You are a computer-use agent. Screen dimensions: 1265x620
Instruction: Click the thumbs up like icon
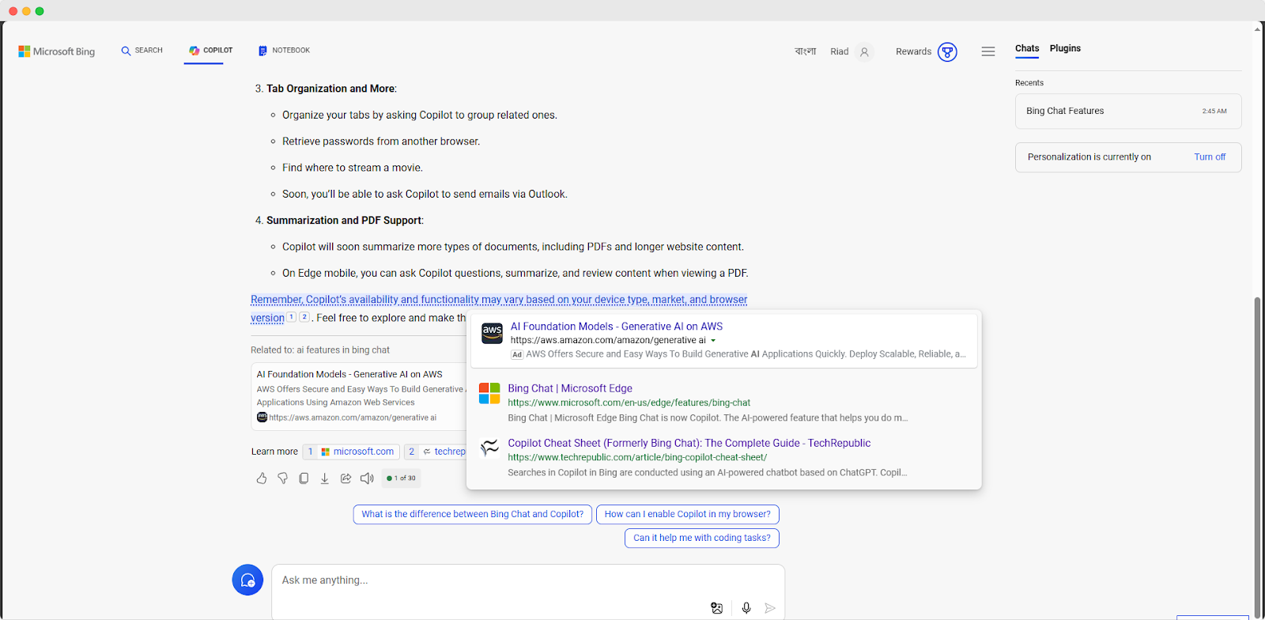tap(262, 478)
